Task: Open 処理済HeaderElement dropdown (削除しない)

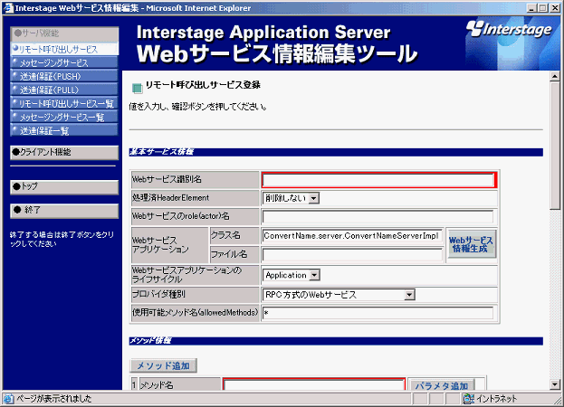Action: (291, 198)
